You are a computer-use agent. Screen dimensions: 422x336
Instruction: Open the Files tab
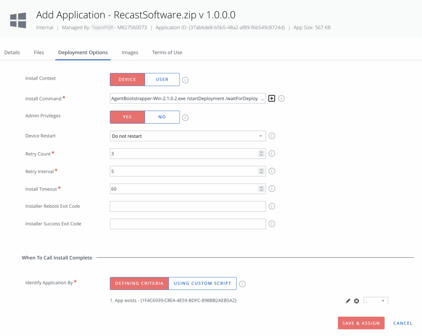tap(39, 52)
